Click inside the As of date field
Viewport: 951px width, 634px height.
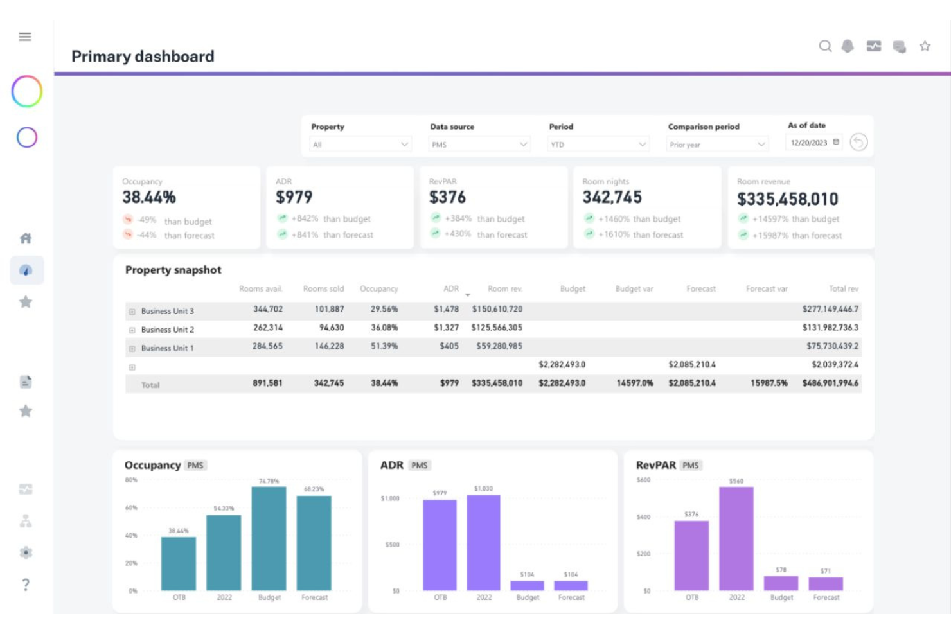(811, 141)
